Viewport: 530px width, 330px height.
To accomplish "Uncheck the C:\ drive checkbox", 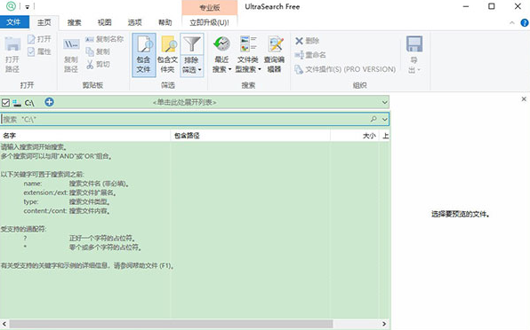I will pos(5,103).
